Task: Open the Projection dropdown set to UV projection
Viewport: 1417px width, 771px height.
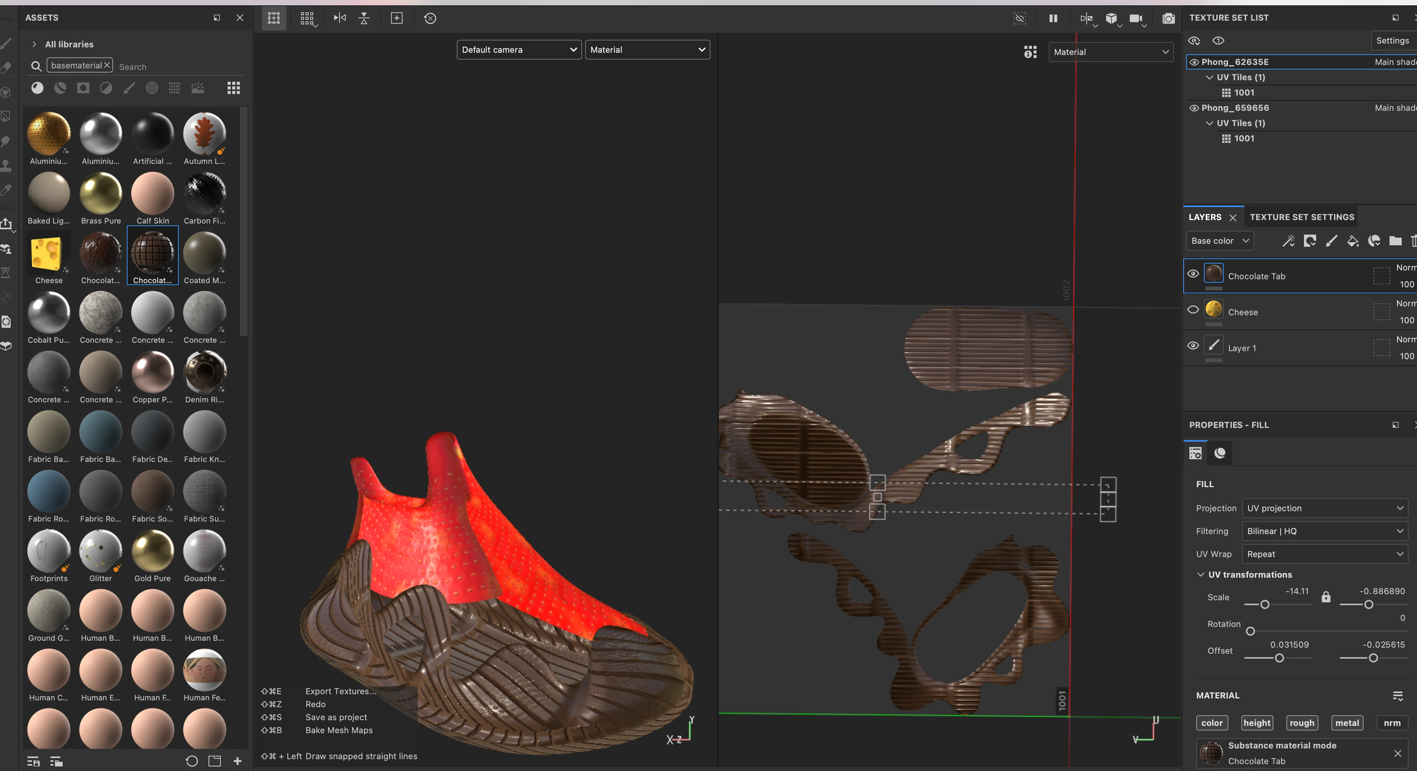Action: [1324, 508]
